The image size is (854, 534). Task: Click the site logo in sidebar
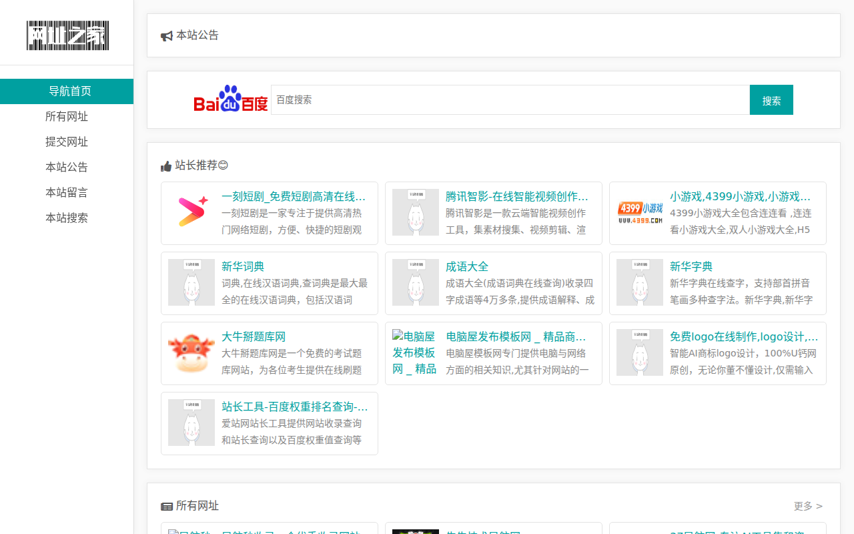[x=67, y=35]
